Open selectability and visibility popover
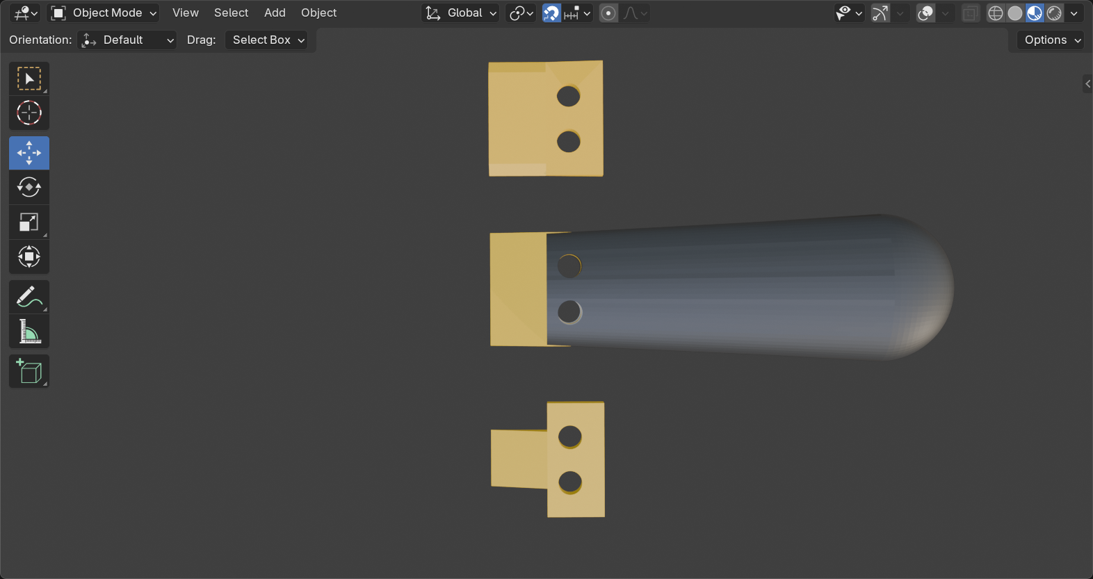Image resolution: width=1093 pixels, height=579 pixels. pyautogui.click(x=850, y=13)
